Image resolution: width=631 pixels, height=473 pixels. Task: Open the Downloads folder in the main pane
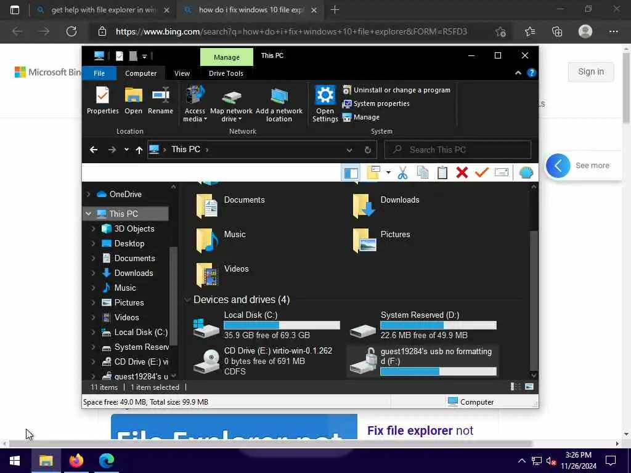coord(386,205)
